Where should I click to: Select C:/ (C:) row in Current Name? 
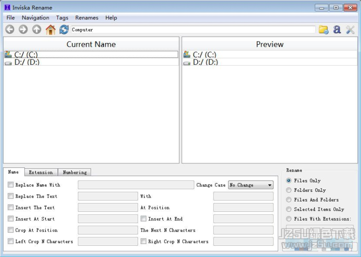click(x=91, y=54)
